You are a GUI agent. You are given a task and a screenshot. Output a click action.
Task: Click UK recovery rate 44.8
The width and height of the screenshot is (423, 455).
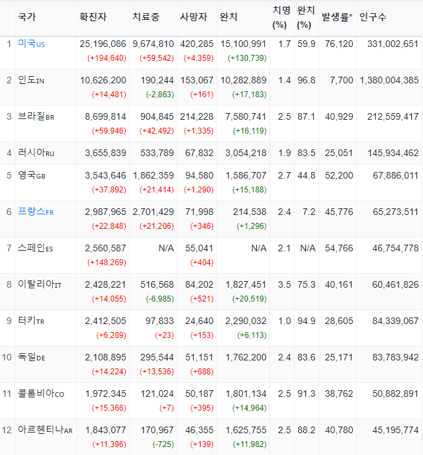tap(306, 175)
